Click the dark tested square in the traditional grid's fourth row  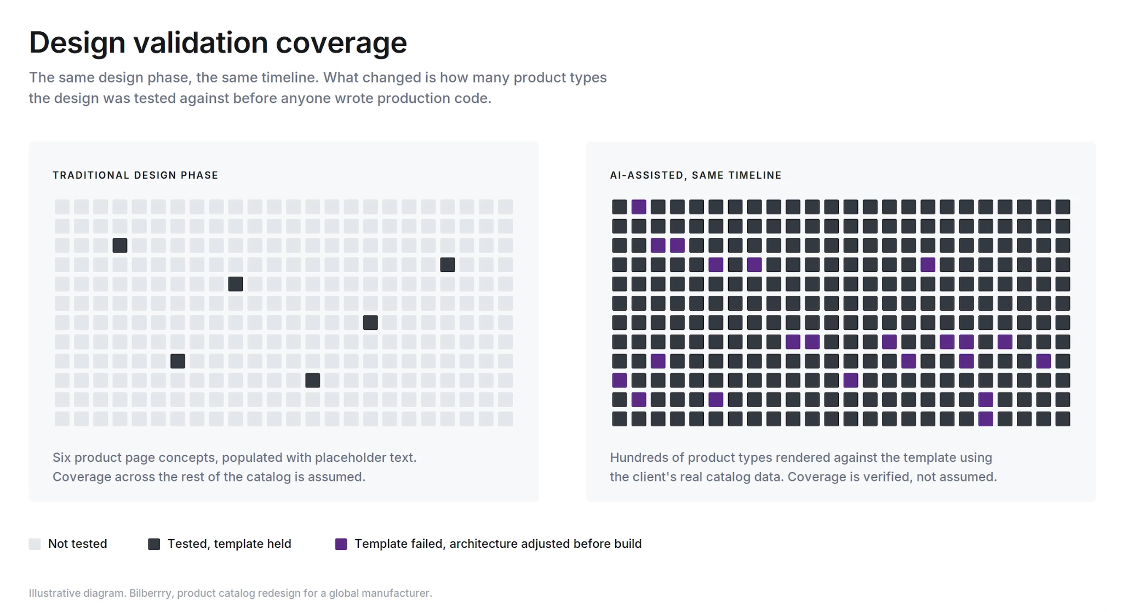[x=448, y=265]
